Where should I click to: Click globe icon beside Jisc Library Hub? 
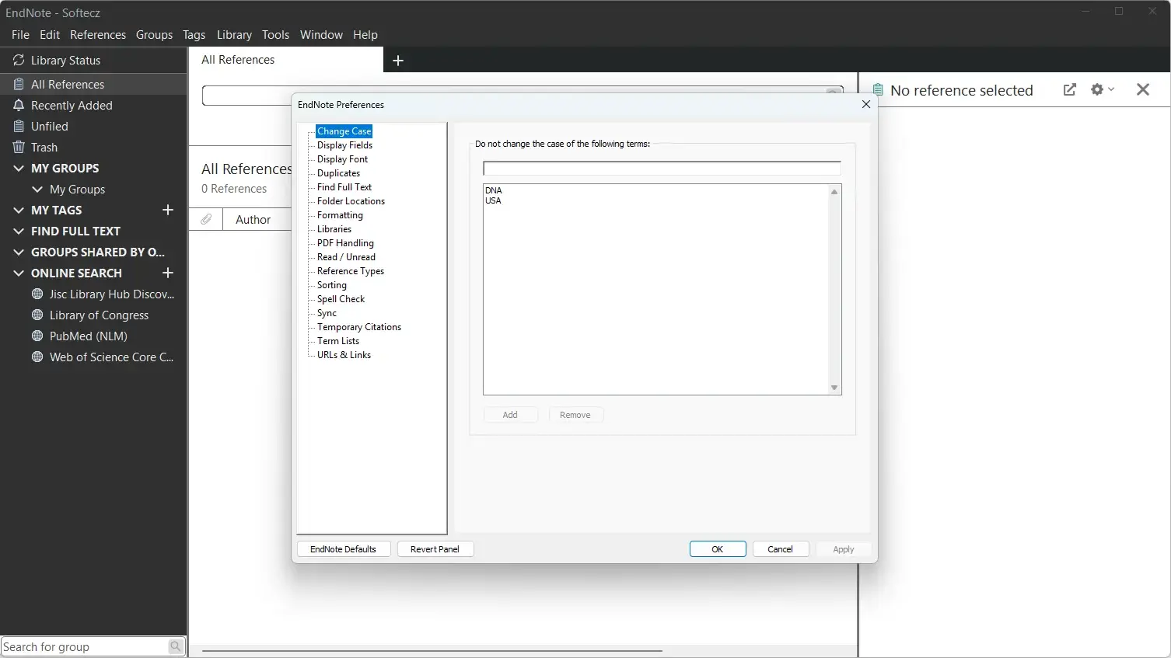(x=37, y=294)
